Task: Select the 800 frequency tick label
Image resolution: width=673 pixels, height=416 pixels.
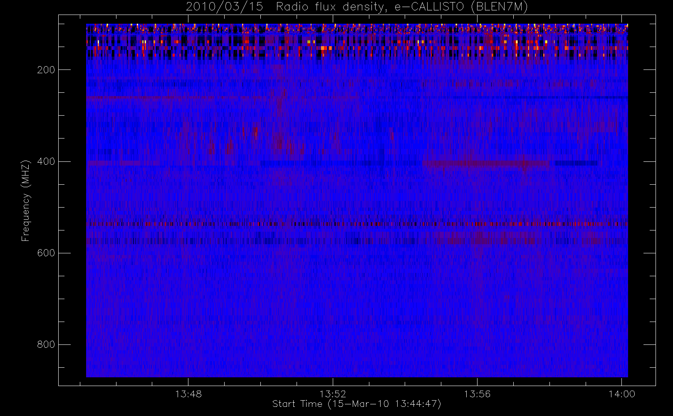Action: [46, 344]
